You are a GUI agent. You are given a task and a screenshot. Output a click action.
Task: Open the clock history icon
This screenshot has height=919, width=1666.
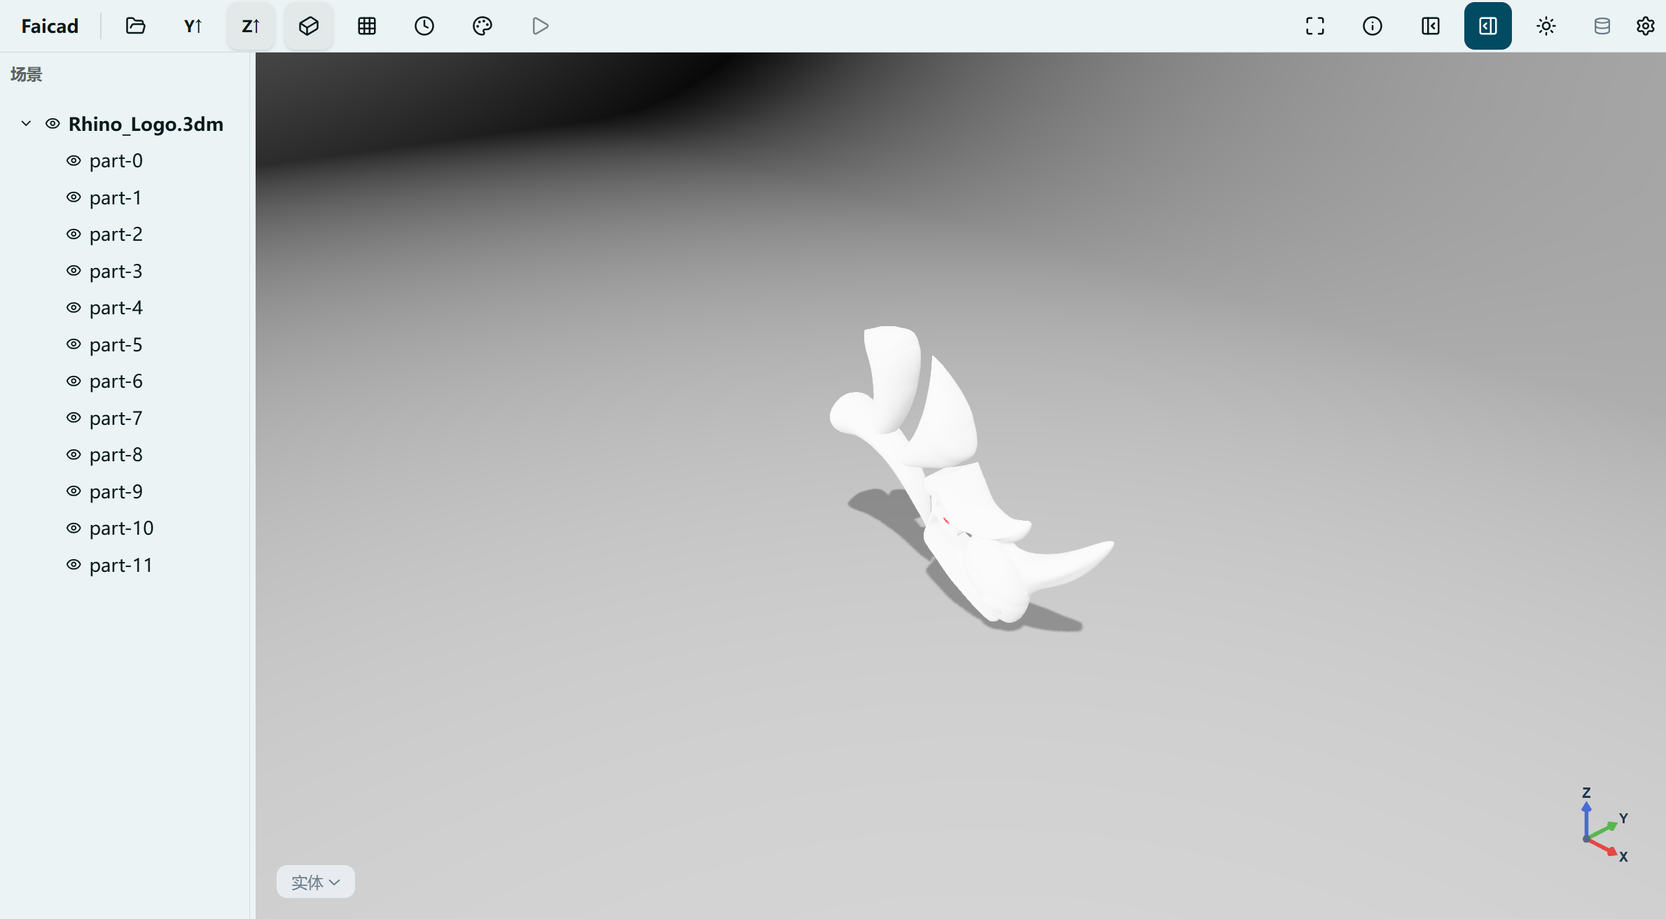click(424, 26)
